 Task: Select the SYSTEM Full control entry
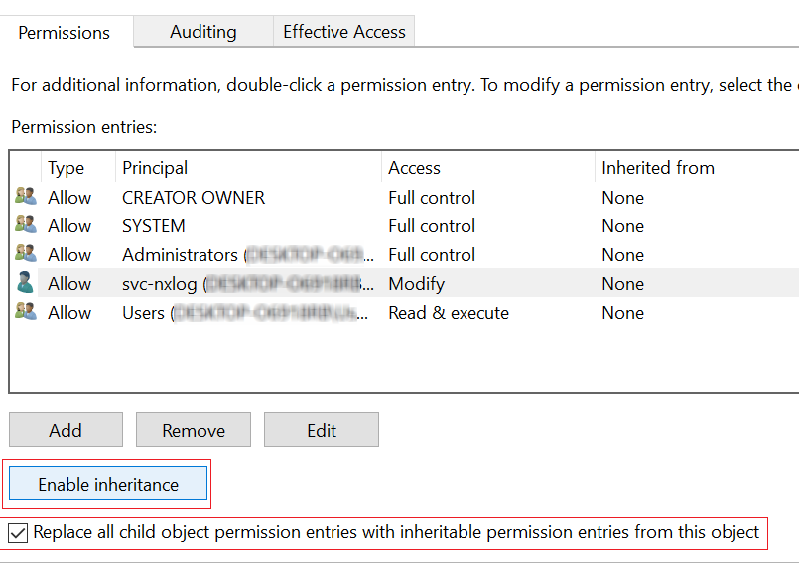(x=431, y=226)
